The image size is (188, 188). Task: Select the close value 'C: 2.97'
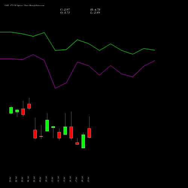65,10
